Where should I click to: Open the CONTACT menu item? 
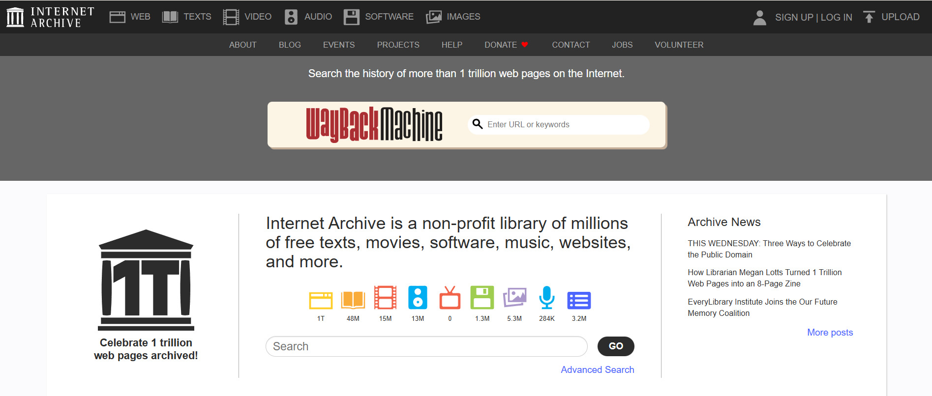click(571, 45)
